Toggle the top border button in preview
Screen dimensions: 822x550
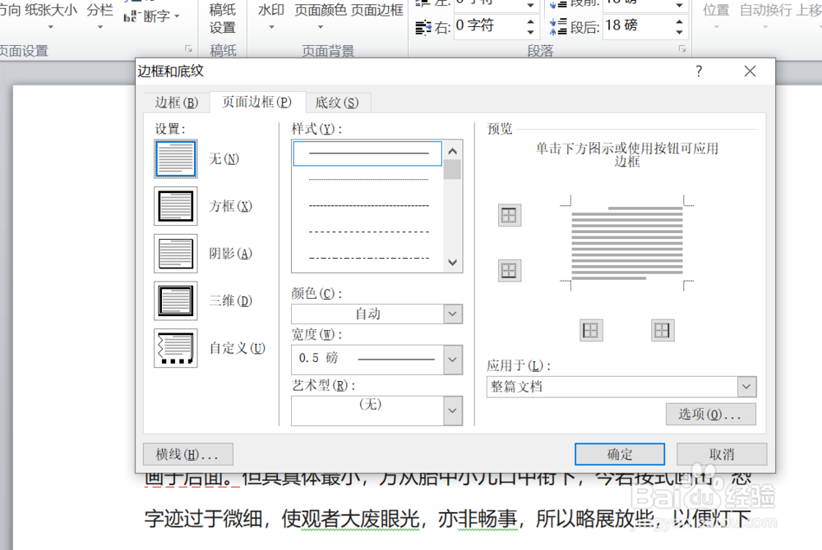[x=509, y=215]
